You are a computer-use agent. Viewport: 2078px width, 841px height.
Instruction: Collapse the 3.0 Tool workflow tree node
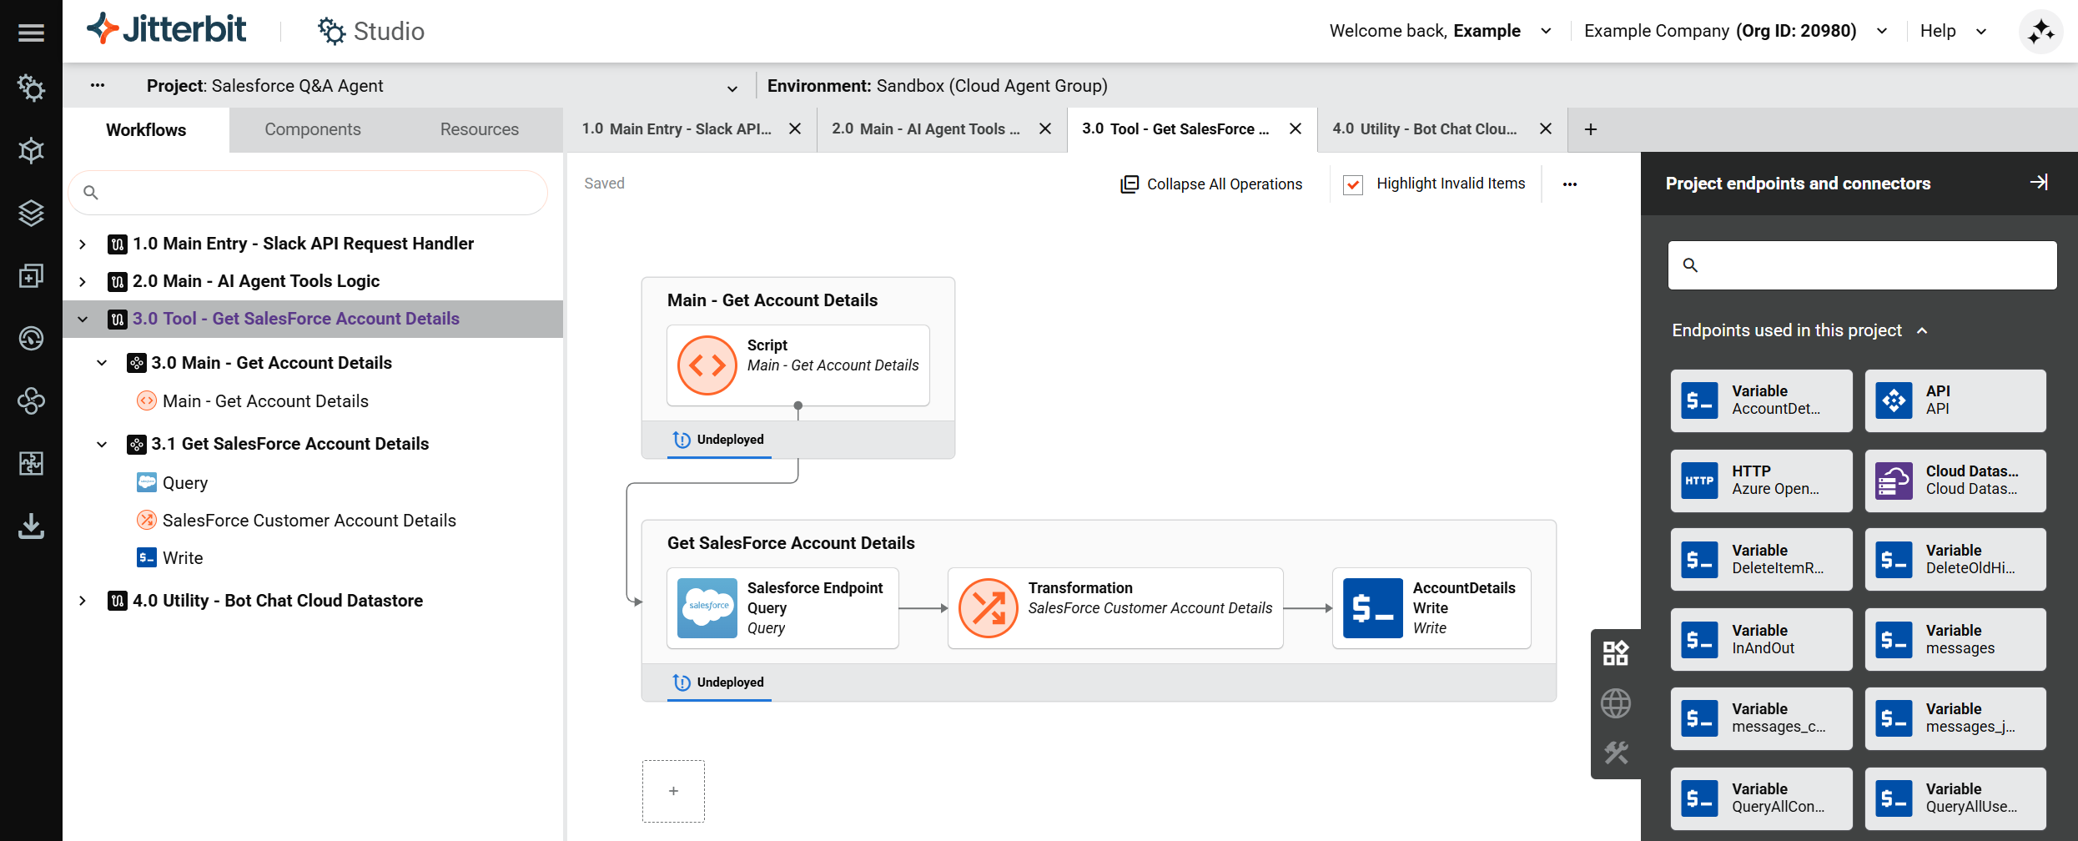[x=83, y=319]
